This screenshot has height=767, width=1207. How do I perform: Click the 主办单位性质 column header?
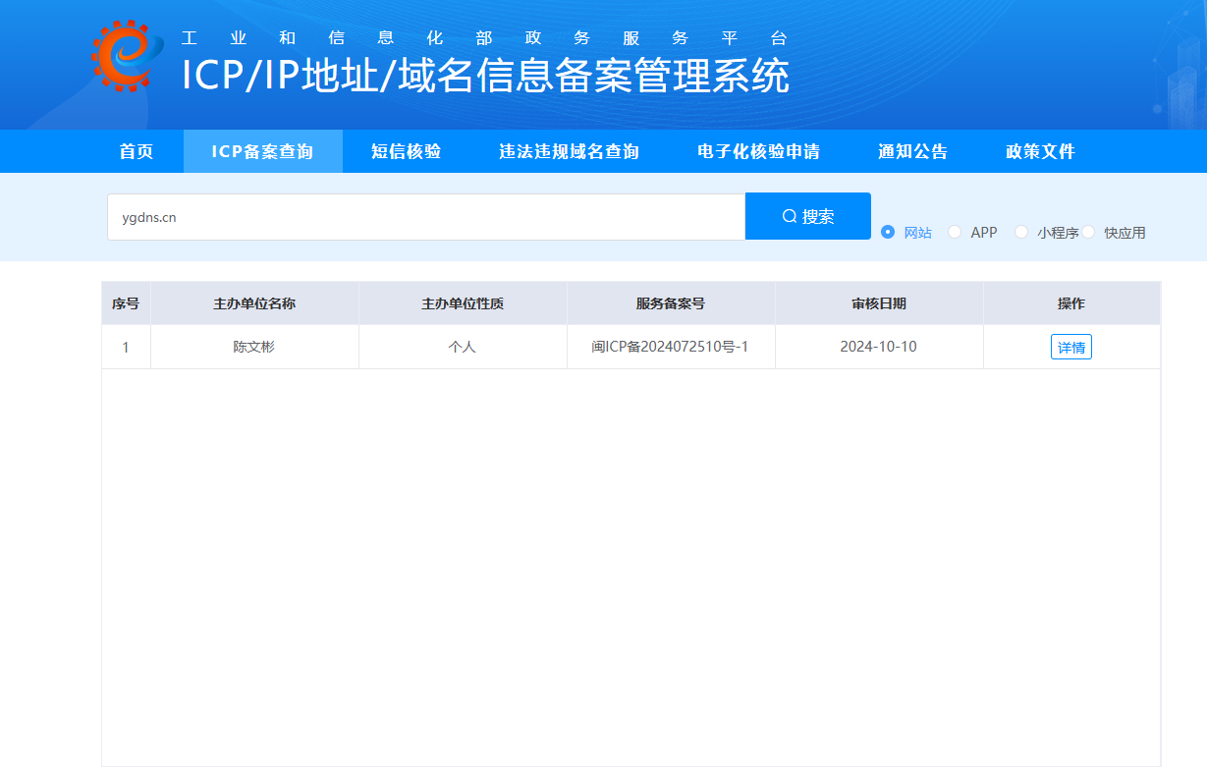click(463, 303)
